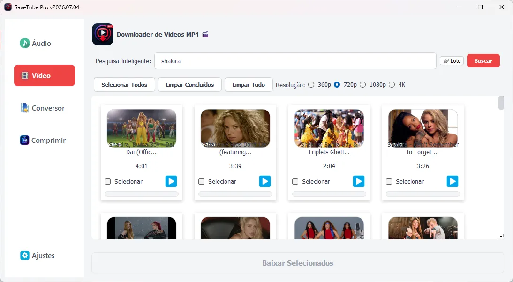The height and width of the screenshot is (282, 513).
Task: Choose 1080p resolution
Action: [x=363, y=85]
